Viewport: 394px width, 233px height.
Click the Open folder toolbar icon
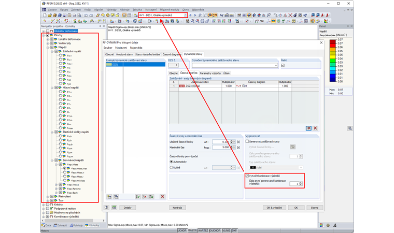(x=50, y=16)
